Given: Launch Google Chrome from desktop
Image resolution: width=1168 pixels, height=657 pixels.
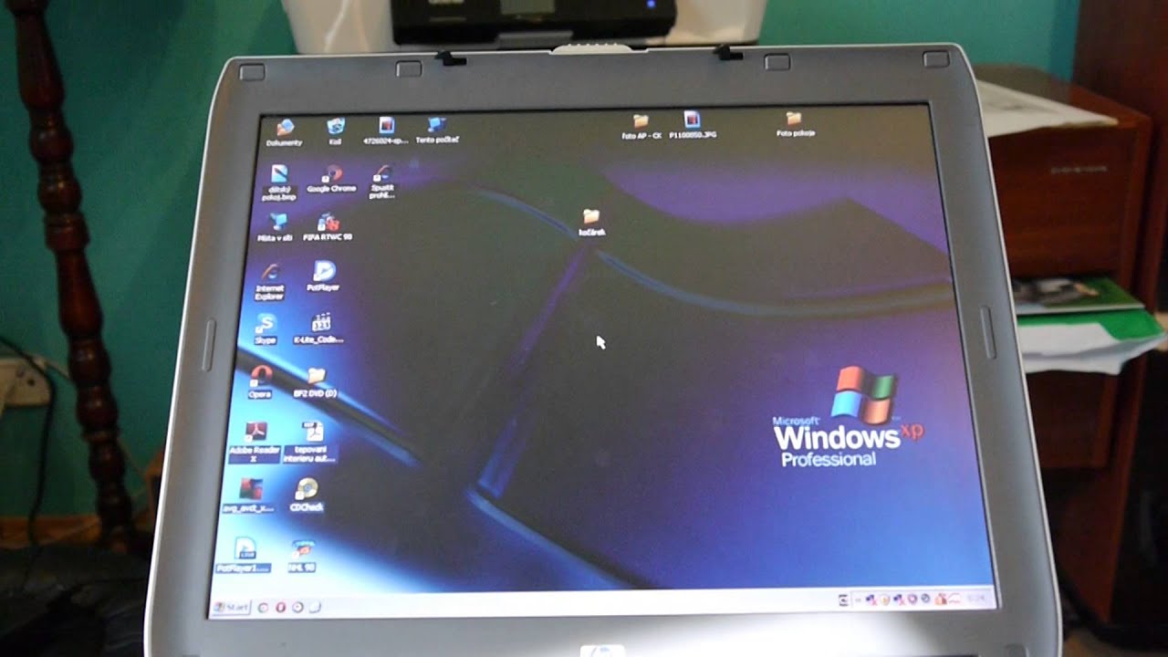Looking at the screenshot, I should coord(331,179).
